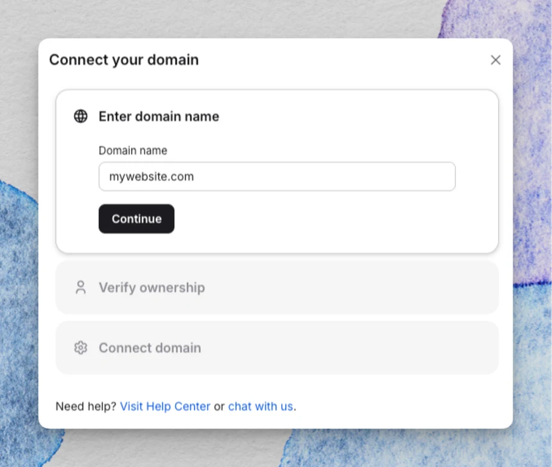Click the Need help text at the bottom
Image resolution: width=552 pixels, height=467 pixels.
[x=85, y=406]
